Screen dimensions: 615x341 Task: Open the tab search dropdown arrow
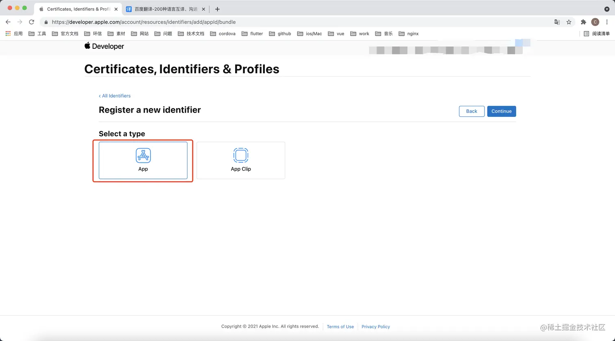point(607,9)
